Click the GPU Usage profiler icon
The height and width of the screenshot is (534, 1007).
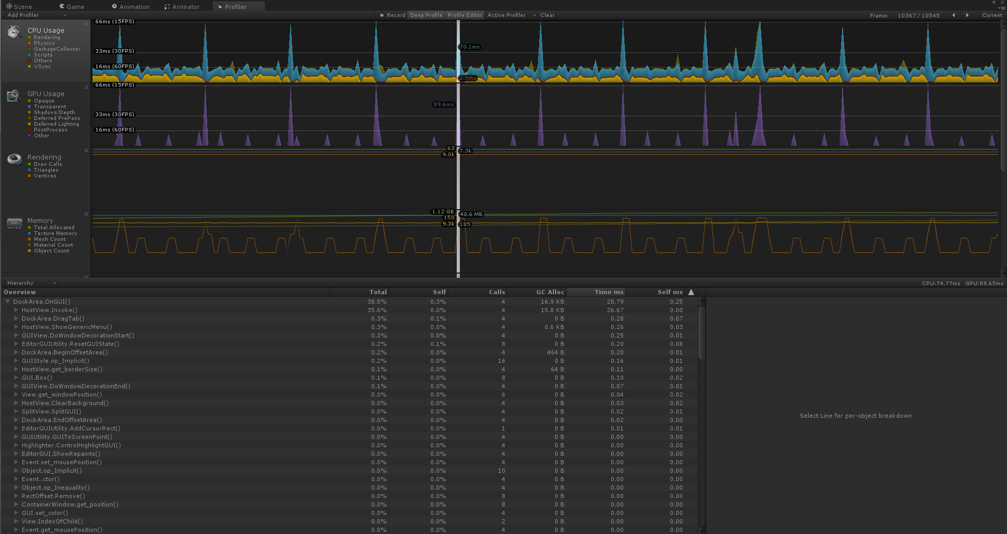pos(14,96)
